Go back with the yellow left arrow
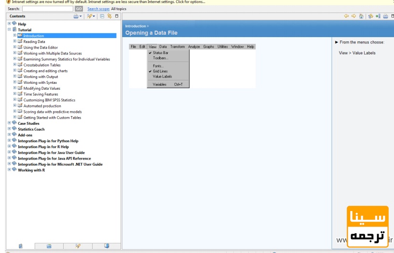The width and height of the screenshot is (394, 253). coord(346,16)
